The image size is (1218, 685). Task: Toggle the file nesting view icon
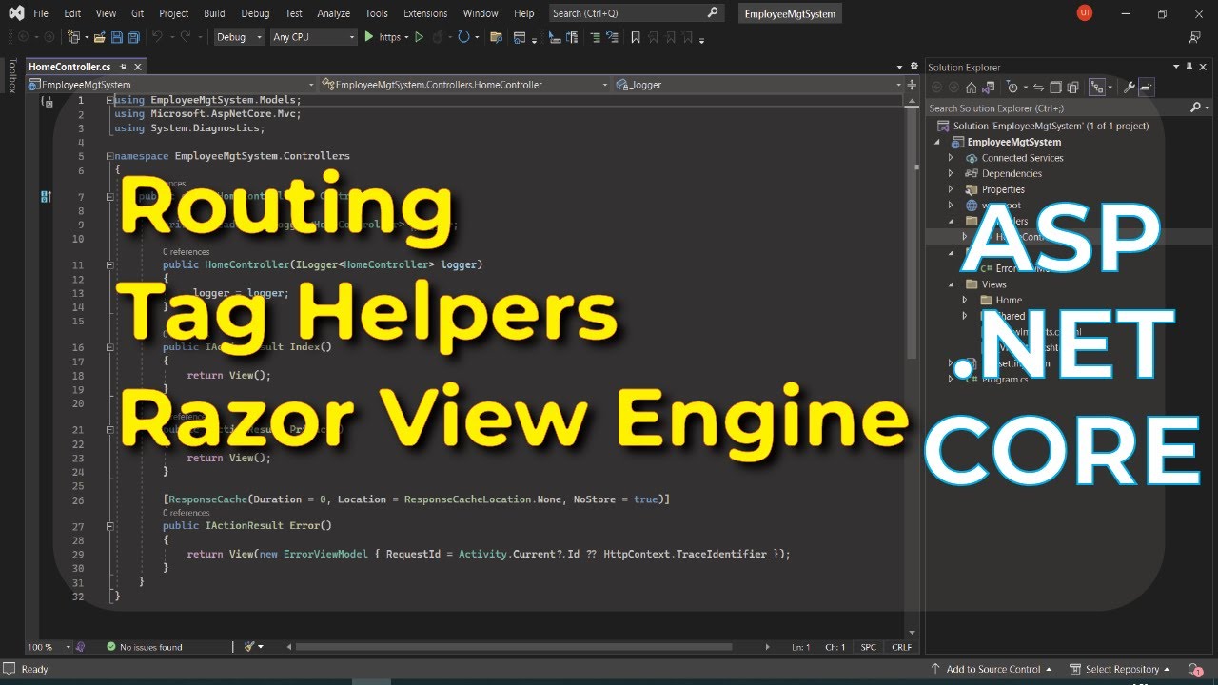(1097, 88)
